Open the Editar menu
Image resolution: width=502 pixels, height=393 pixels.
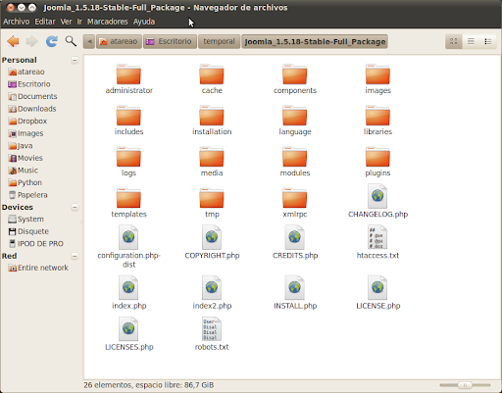tap(45, 22)
